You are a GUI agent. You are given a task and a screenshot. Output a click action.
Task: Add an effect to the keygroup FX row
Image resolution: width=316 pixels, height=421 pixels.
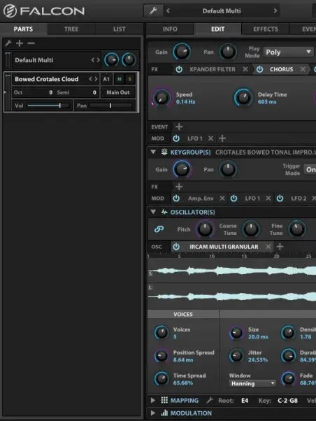coord(179,186)
